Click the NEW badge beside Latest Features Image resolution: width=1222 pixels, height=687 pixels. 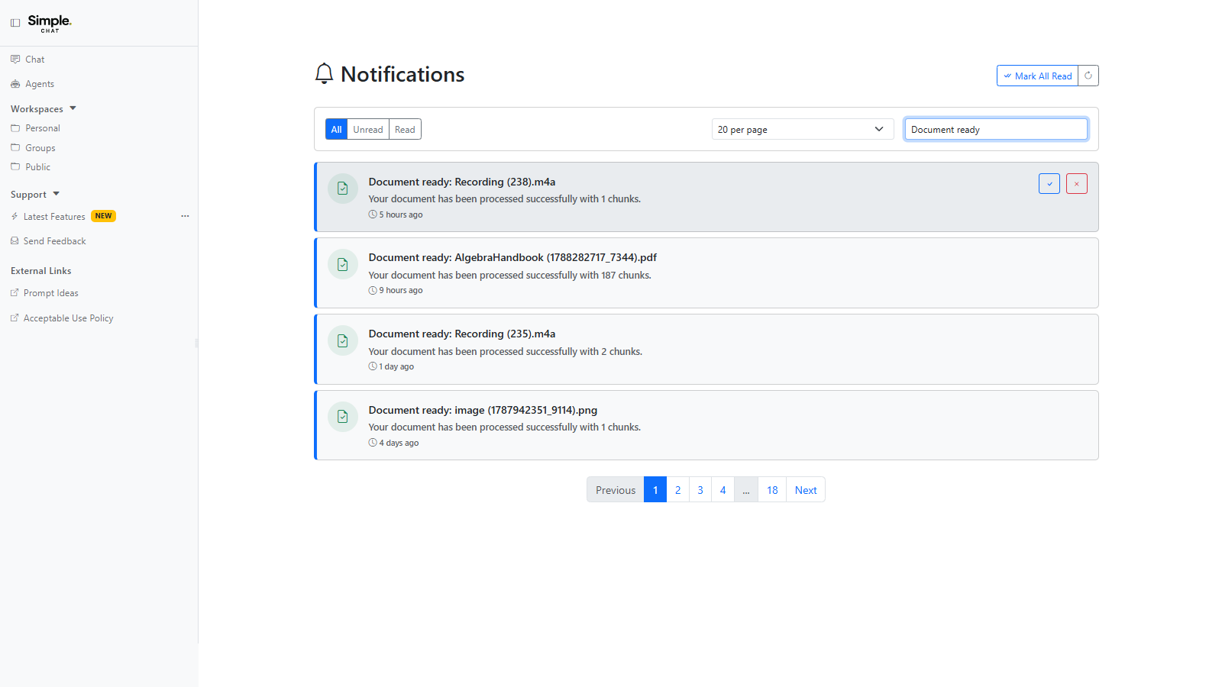coord(103,216)
